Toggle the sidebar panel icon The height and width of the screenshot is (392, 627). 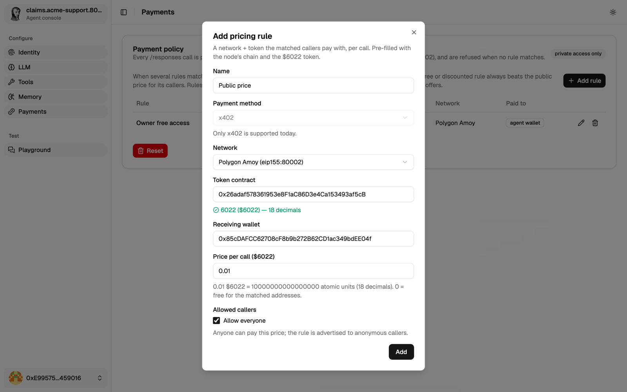point(124,12)
